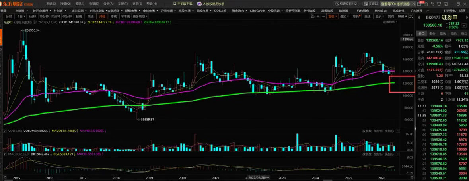Expand the 科创板 dropdown
469x181 pixels.
pos(65,10)
